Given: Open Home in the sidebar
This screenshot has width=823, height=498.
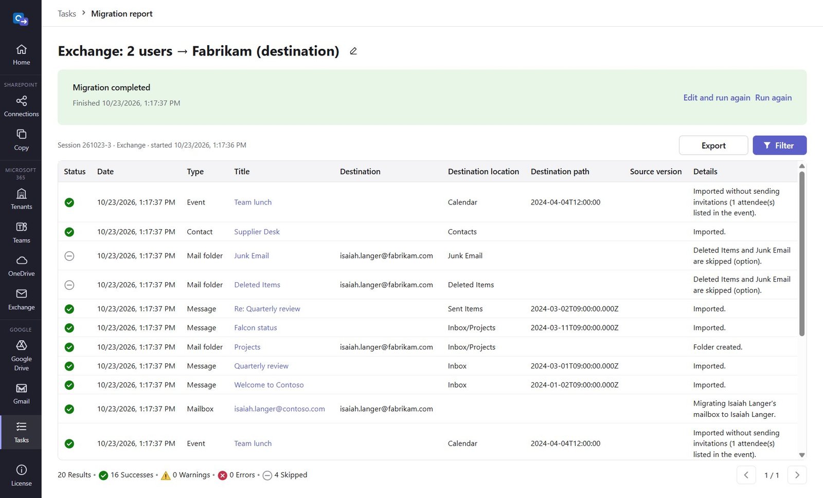Looking at the screenshot, I should click(21, 55).
